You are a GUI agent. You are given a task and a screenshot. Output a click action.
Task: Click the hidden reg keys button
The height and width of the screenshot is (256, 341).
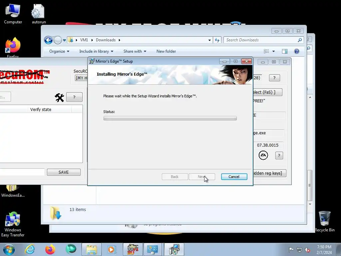tap(269, 173)
